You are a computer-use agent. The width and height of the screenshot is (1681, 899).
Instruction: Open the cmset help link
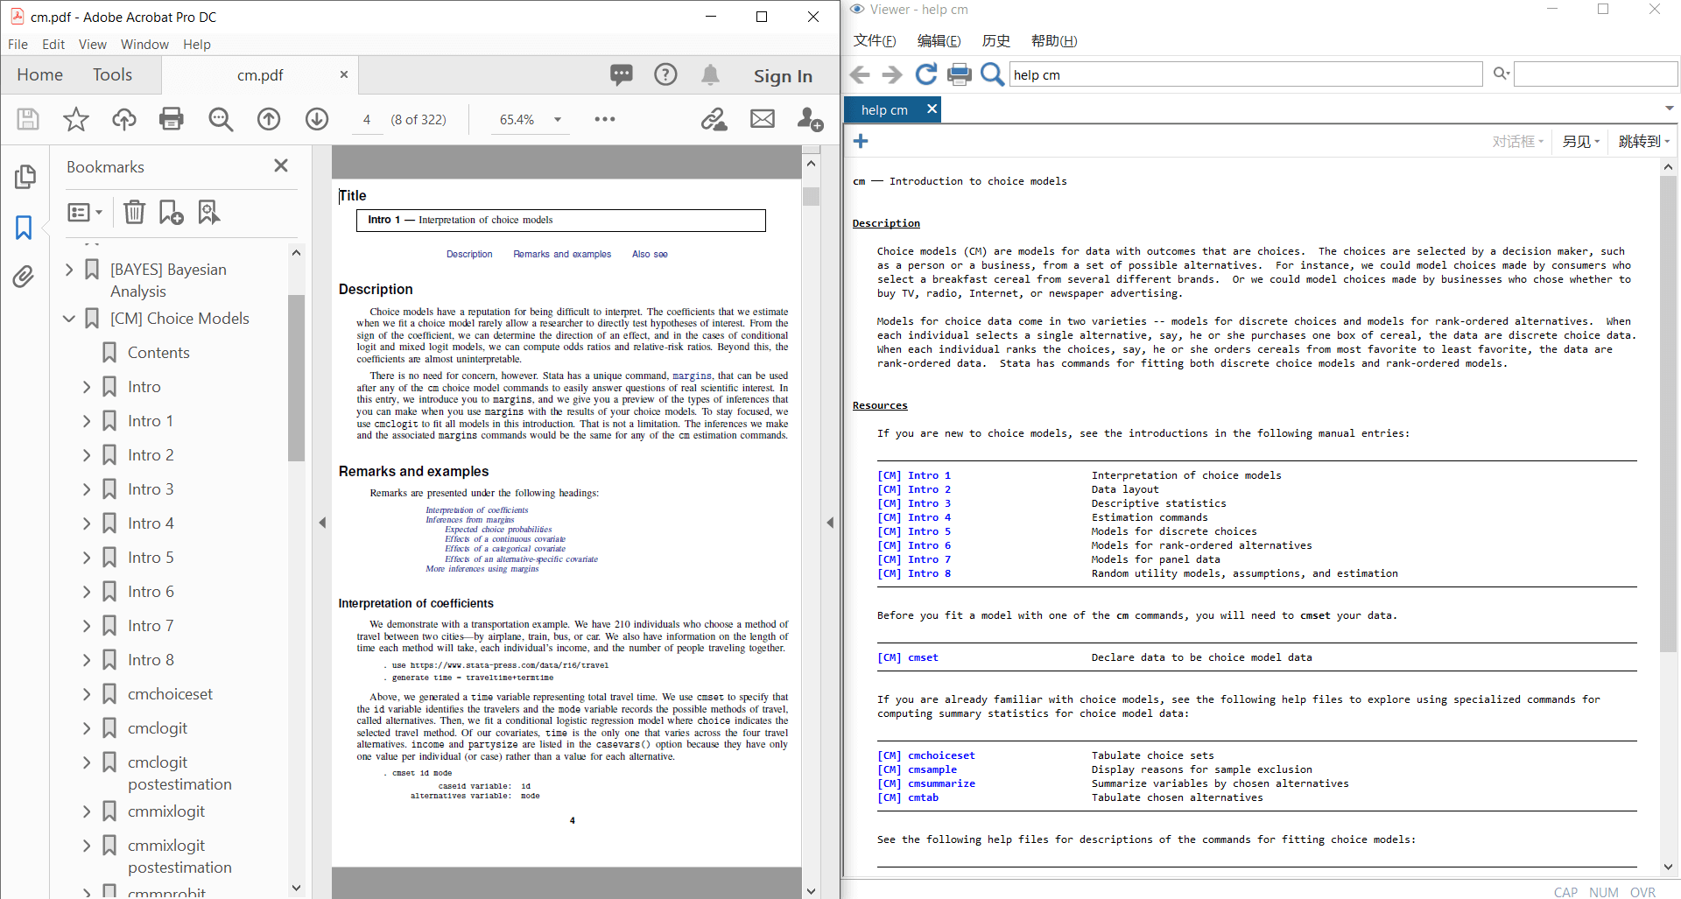point(908,657)
